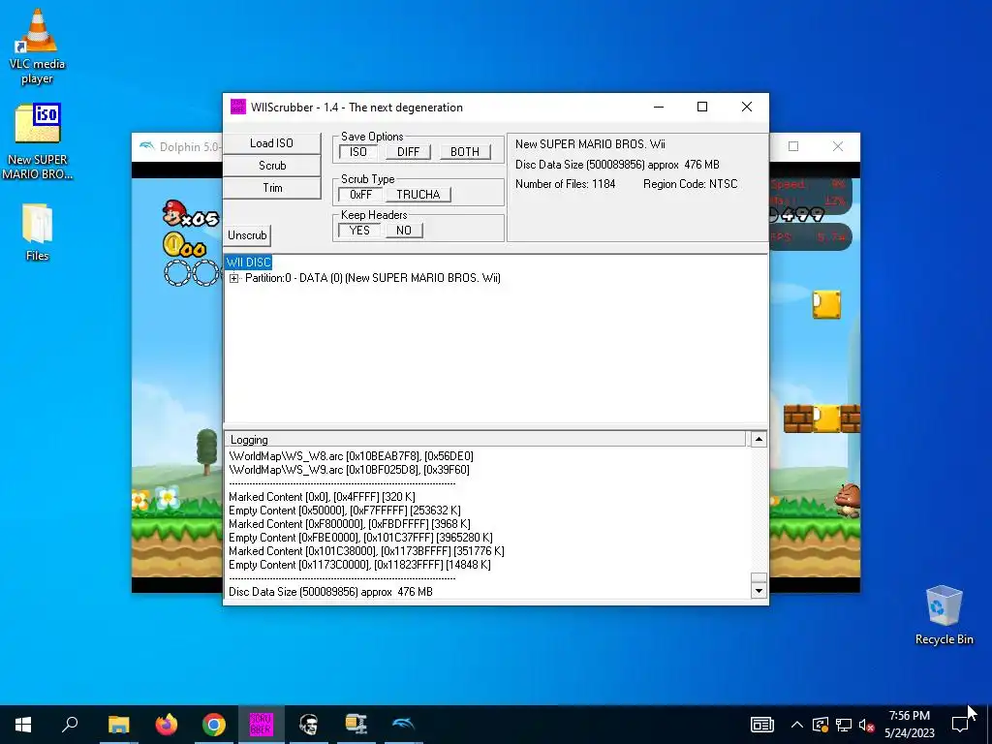
Task: Minimize the WIIScrubber window
Action: pos(659,107)
